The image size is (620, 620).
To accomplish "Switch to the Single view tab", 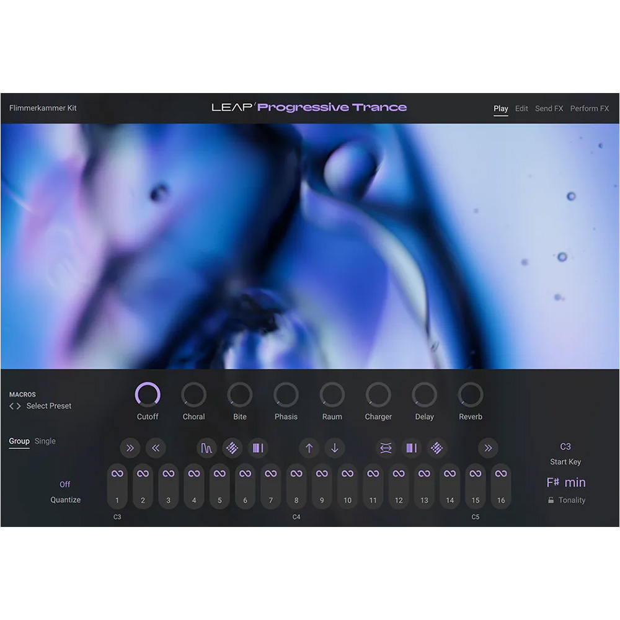I will click(x=45, y=441).
